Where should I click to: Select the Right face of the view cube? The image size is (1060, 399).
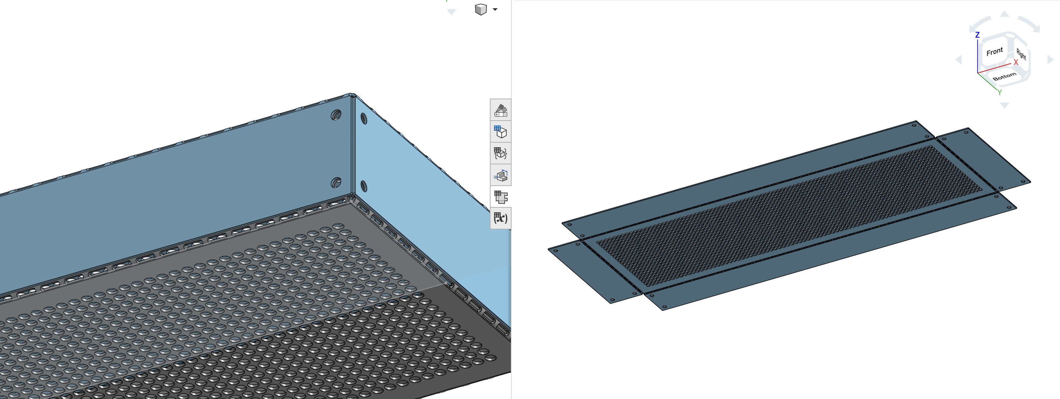(x=1021, y=54)
